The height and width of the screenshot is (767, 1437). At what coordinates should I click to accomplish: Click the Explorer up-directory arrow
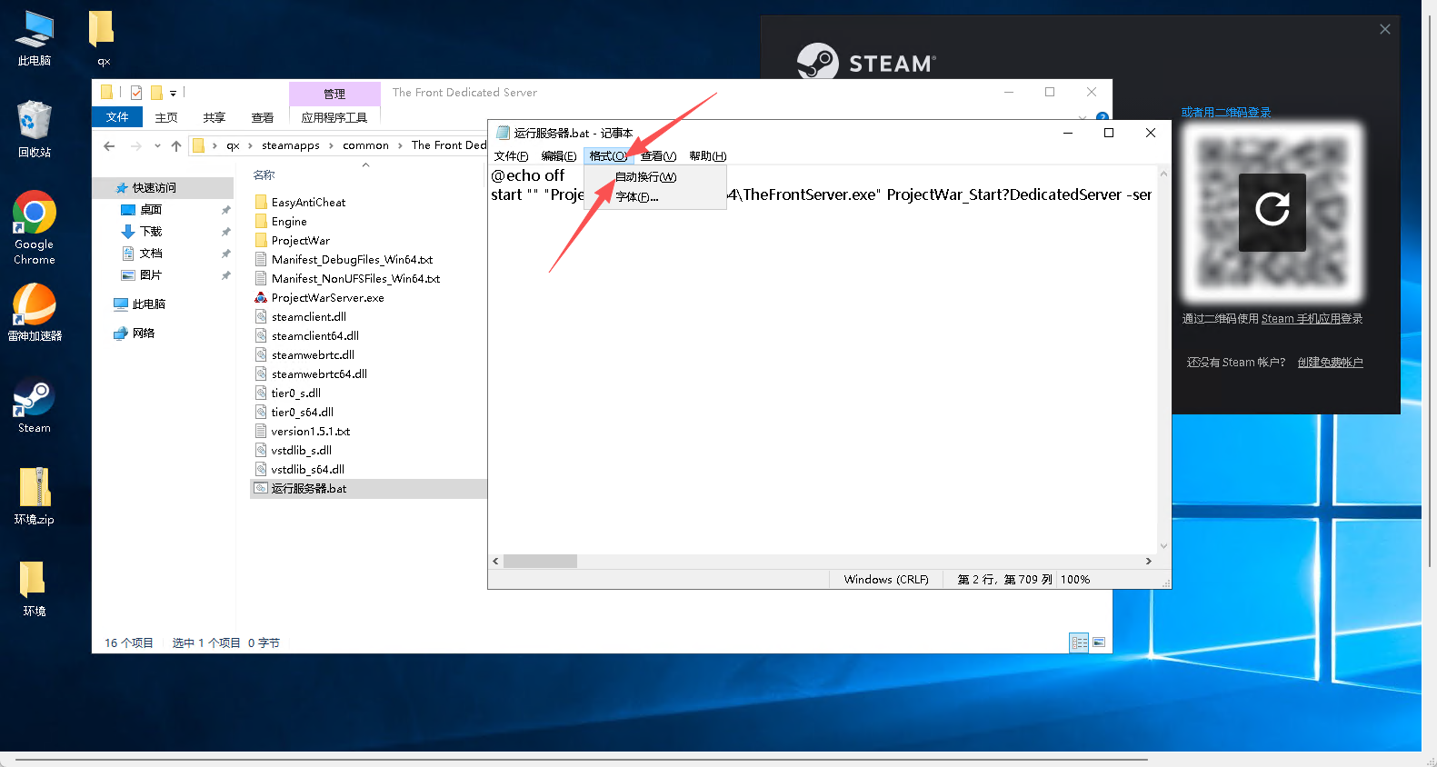click(176, 145)
